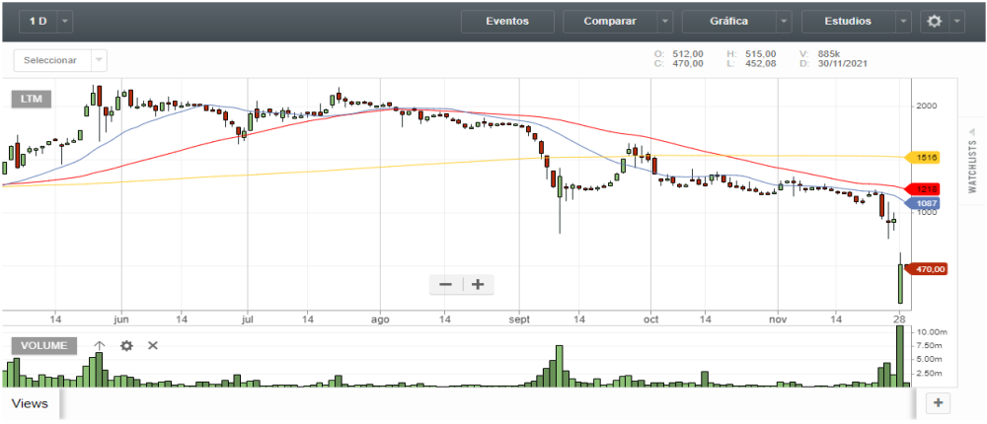This screenshot has width=987, height=424.
Task: Click the 30/11/2021 date value
Action: [x=842, y=63]
